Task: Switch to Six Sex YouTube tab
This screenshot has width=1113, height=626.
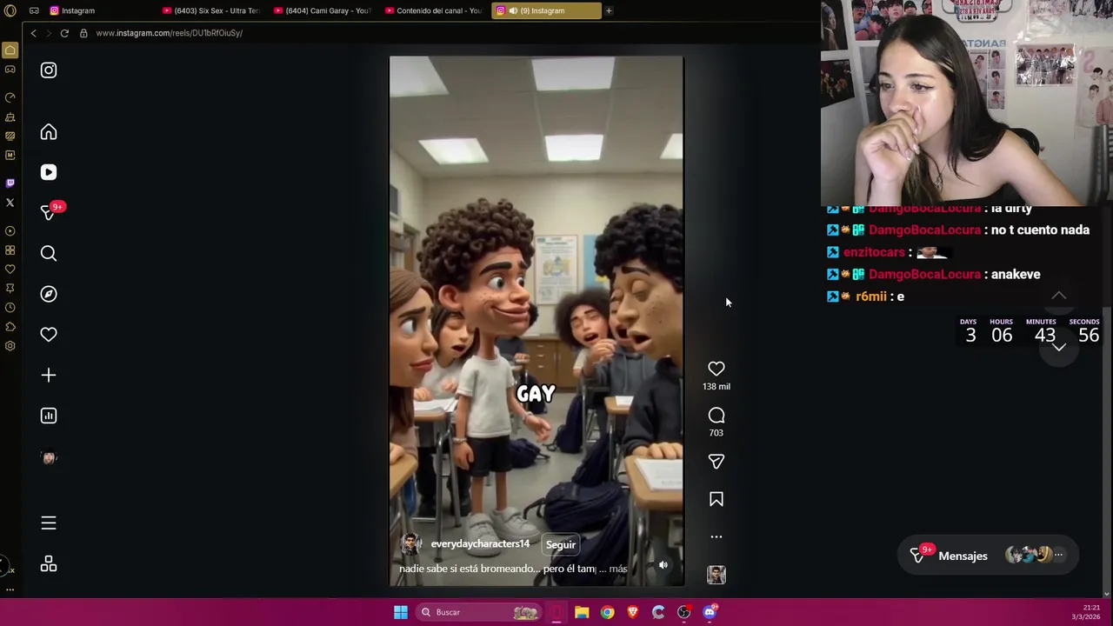Action: tap(213, 10)
